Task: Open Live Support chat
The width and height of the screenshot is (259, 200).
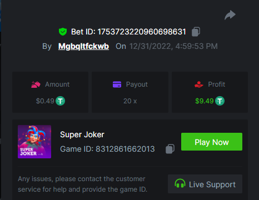Action: [205, 184]
